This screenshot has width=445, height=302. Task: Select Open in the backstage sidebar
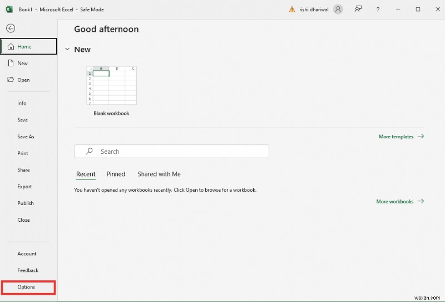point(29,80)
